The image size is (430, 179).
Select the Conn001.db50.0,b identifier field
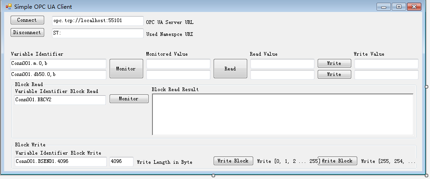[58, 75]
